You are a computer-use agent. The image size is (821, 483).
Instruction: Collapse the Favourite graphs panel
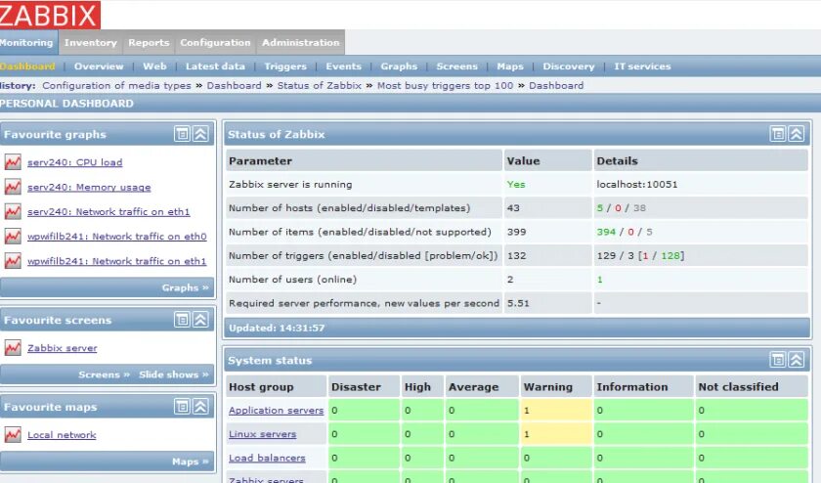[x=200, y=134]
